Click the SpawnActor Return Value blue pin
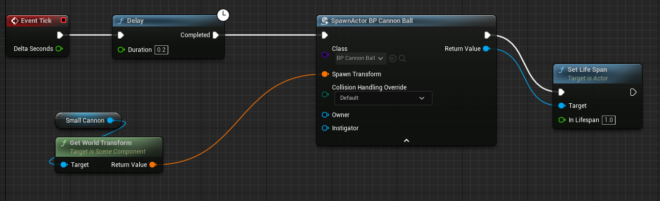 (486, 49)
